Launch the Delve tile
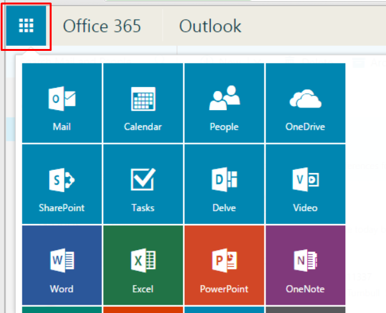The height and width of the screenshot is (313, 386). 224,184
